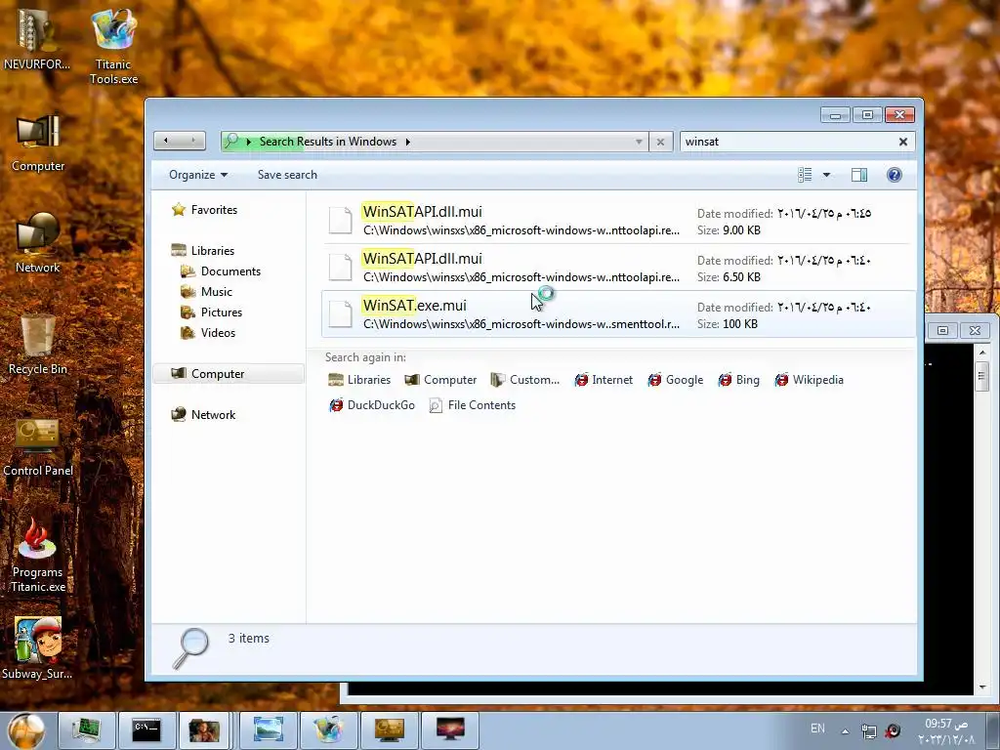The image size is (1000, 750).
Task: Open the Control Panel desktop icon
Action: (38, 446)
